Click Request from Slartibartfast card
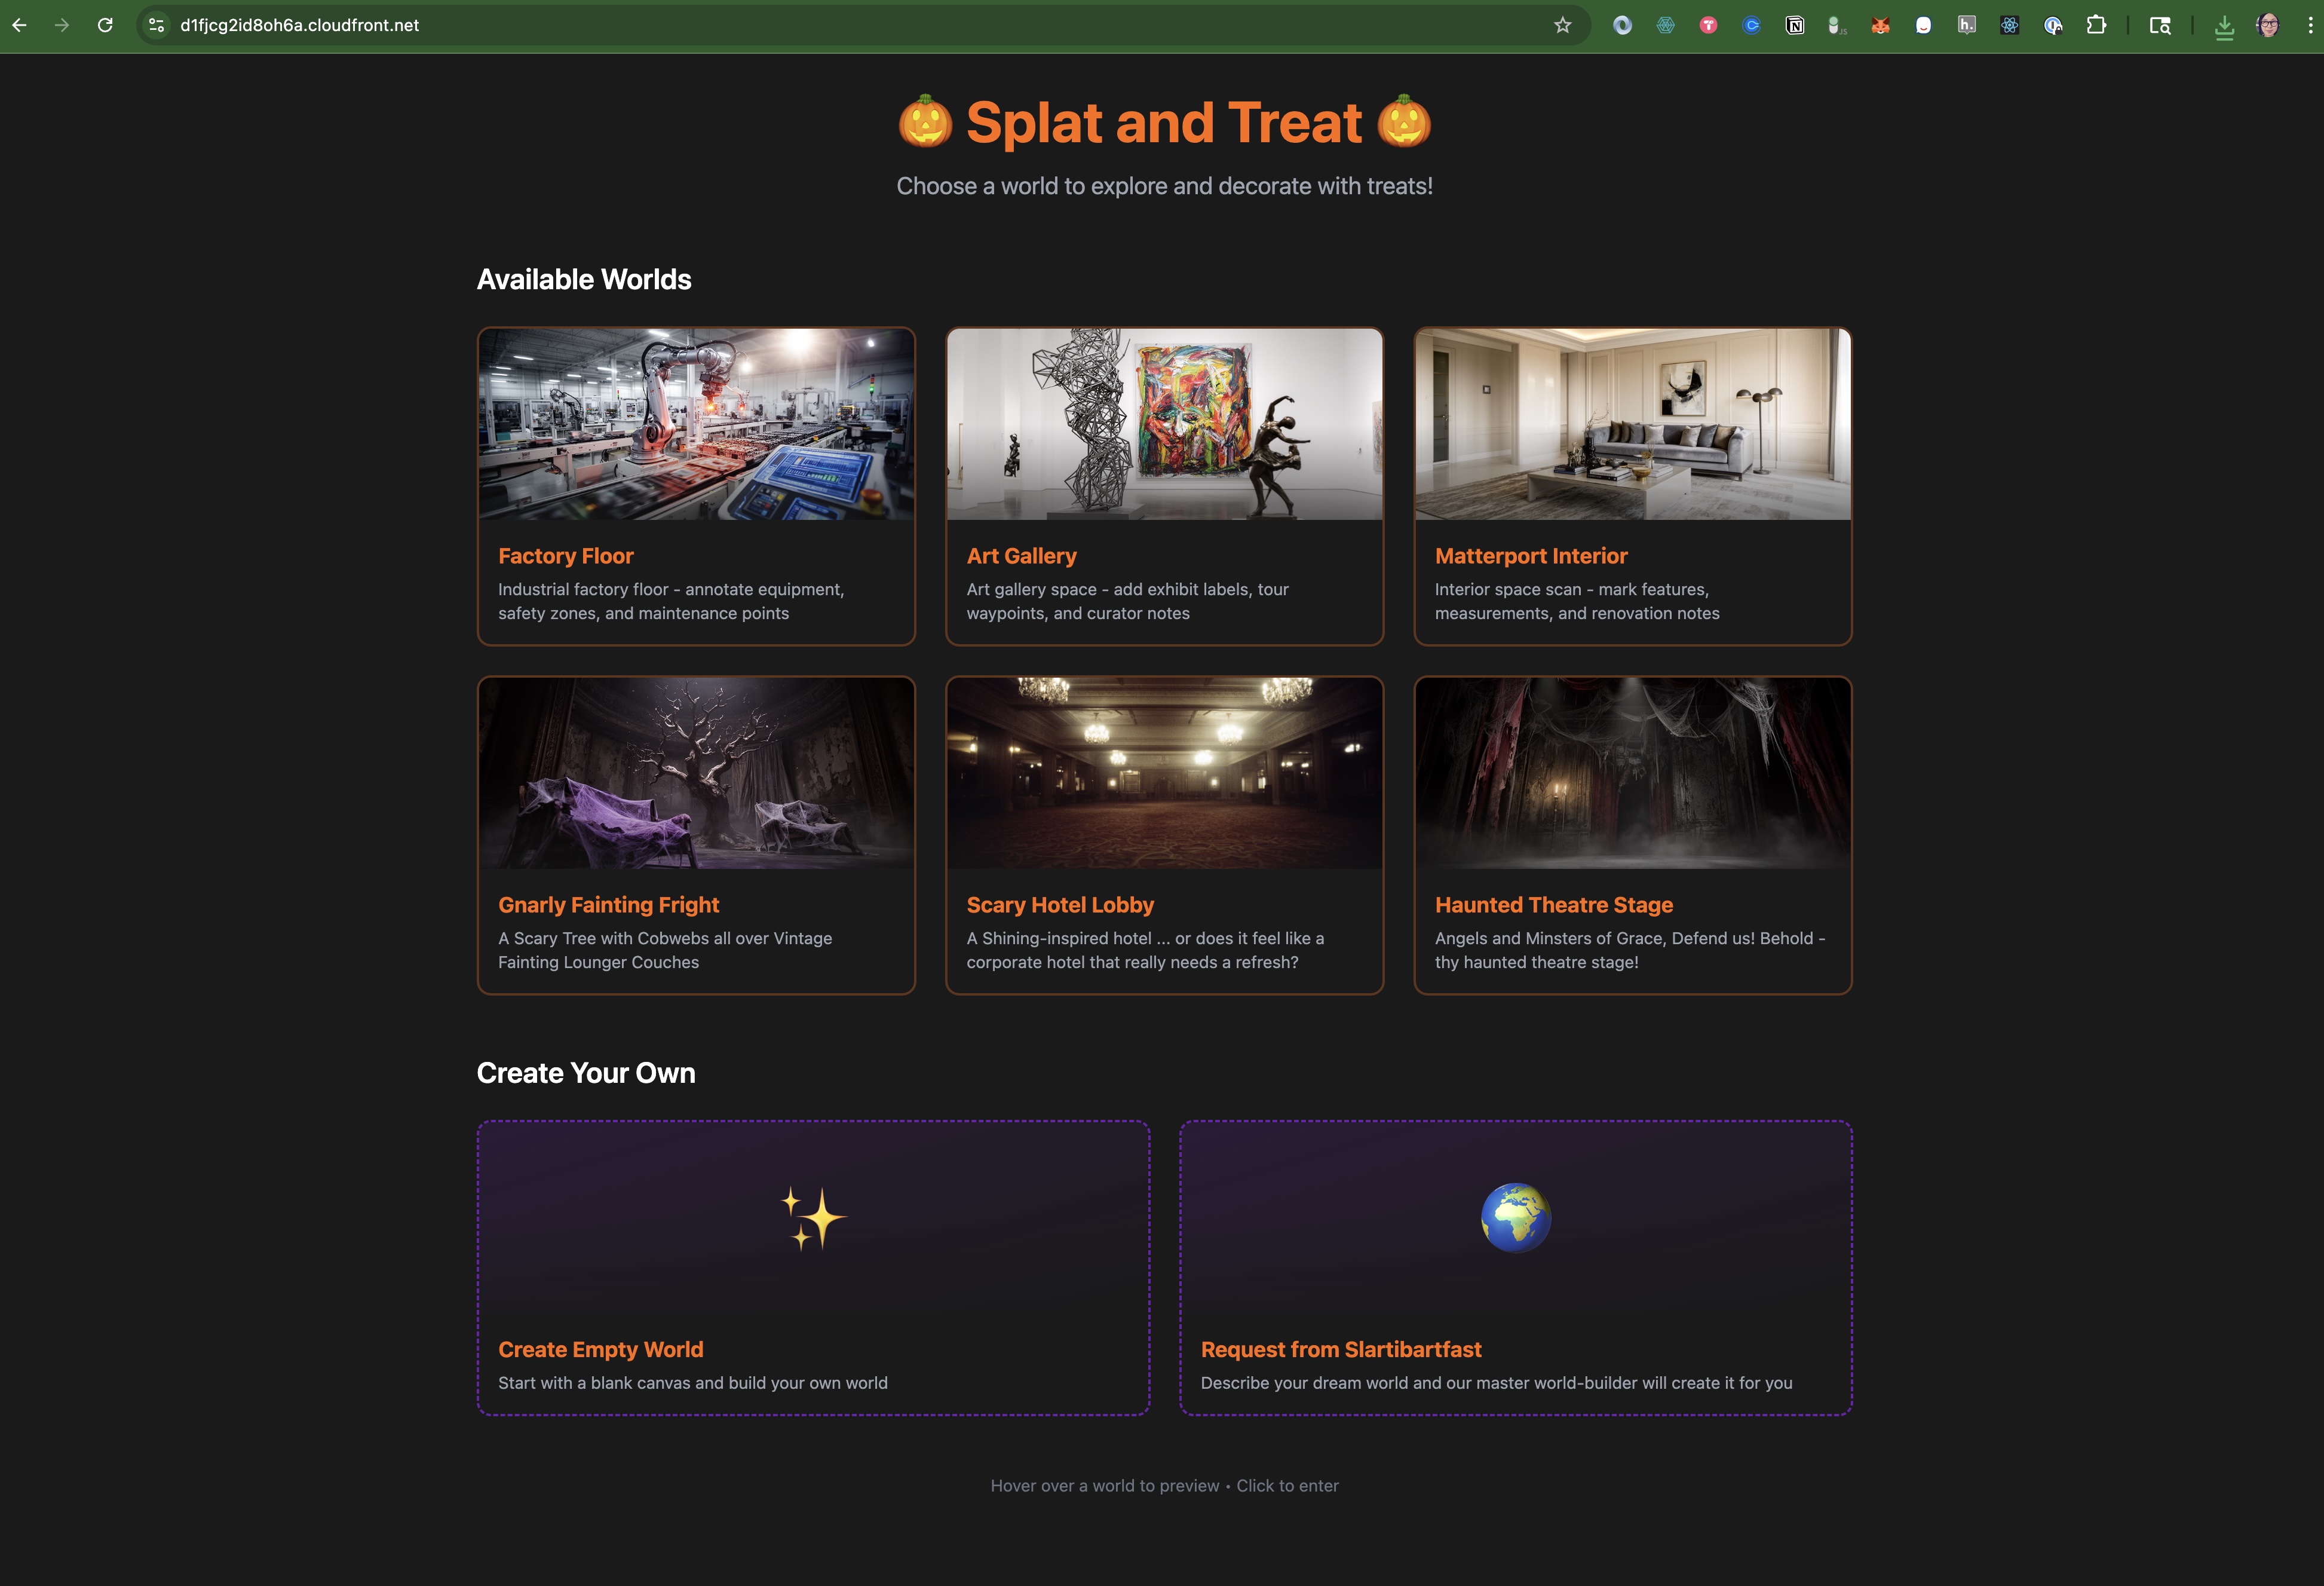Viewport: 2324px width, 1586px height. click(x=1515, y=1267)
